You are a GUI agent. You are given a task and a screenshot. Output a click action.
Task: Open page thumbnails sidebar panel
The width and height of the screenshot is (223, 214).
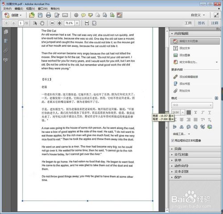pyautogui.click(x=6, y=32)
